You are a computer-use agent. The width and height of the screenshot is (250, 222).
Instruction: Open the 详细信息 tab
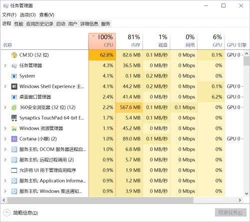[89, 24]
